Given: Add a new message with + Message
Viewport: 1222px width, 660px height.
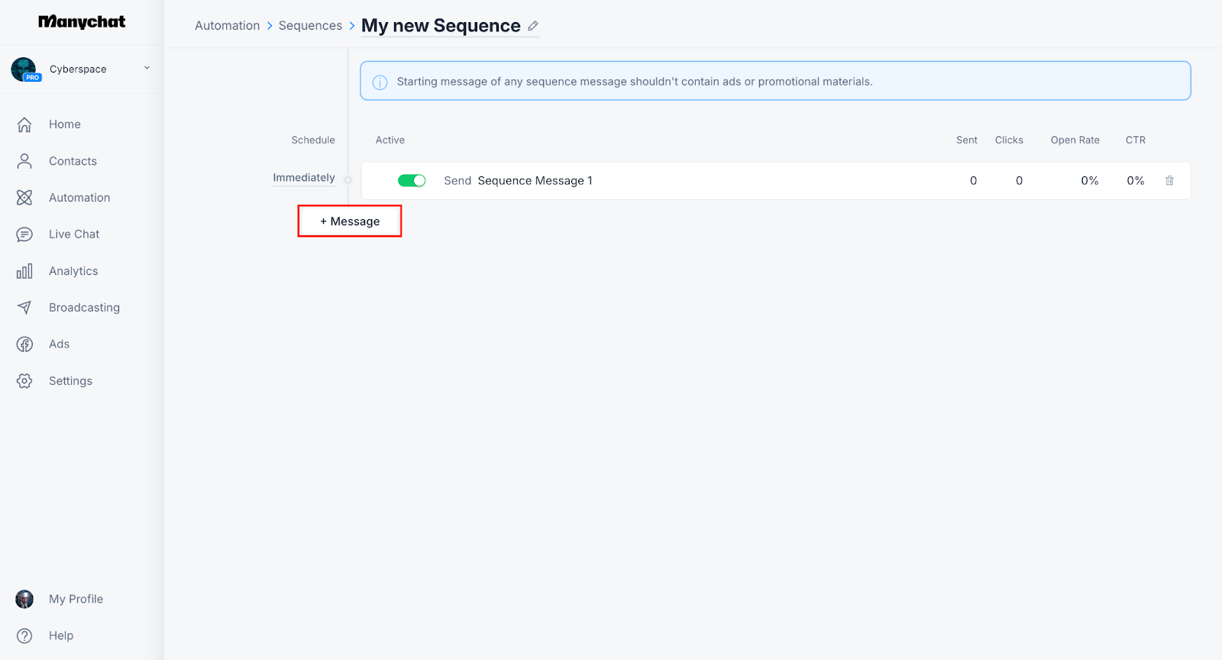Looking at the screenshot, I should (350, 222).
